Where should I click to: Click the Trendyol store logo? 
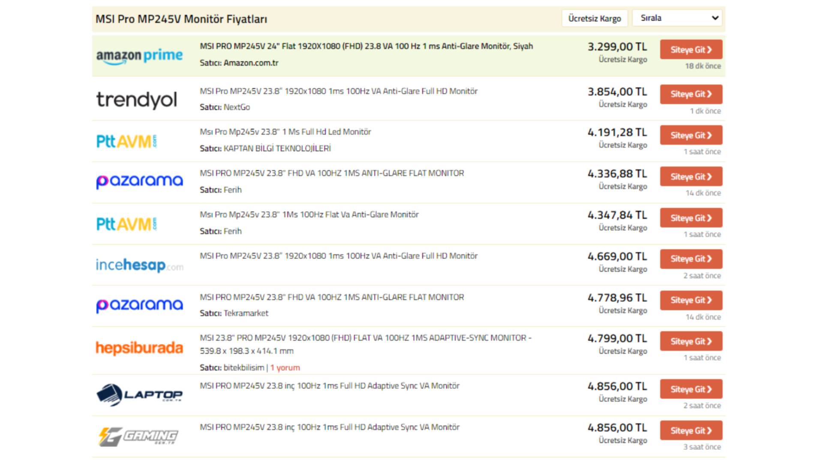pos(136,100)
